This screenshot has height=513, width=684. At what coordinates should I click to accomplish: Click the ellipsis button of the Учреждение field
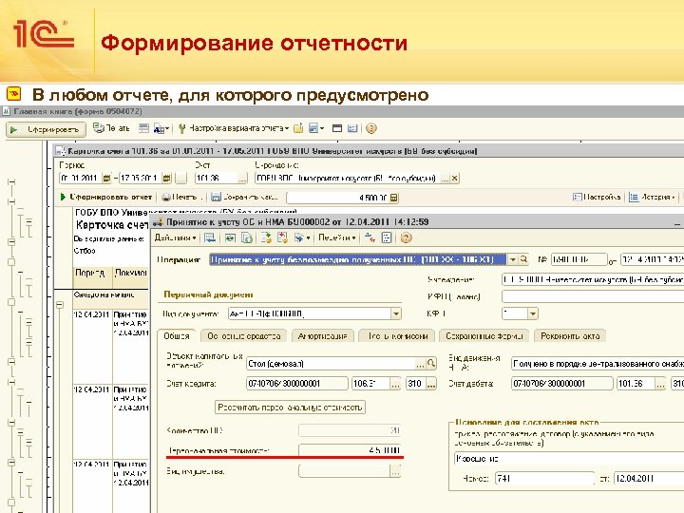[445, 178]
